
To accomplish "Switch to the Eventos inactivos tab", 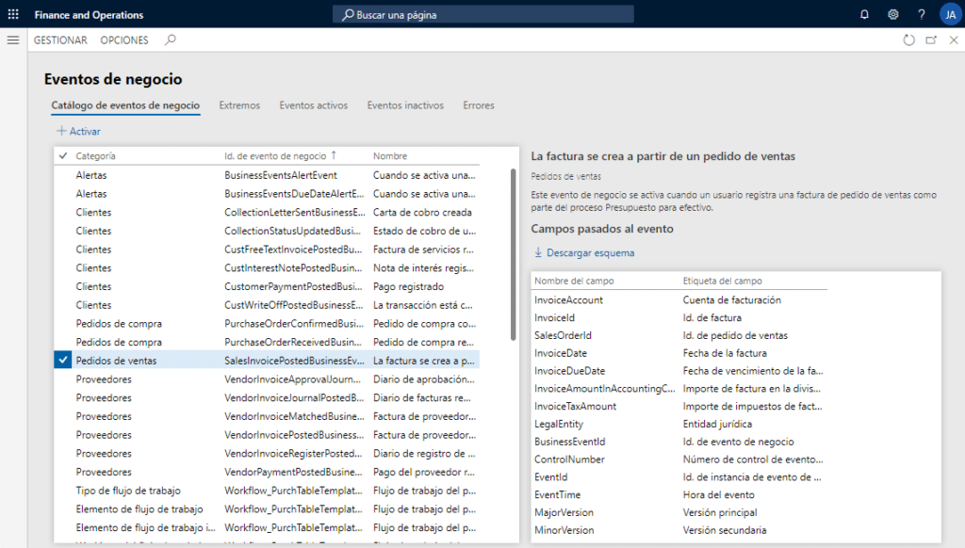I will click(x=405, y=105).
